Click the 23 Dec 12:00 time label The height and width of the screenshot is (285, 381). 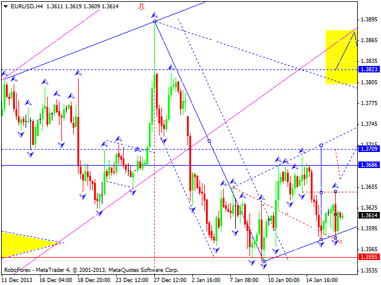tap(132, 280)
